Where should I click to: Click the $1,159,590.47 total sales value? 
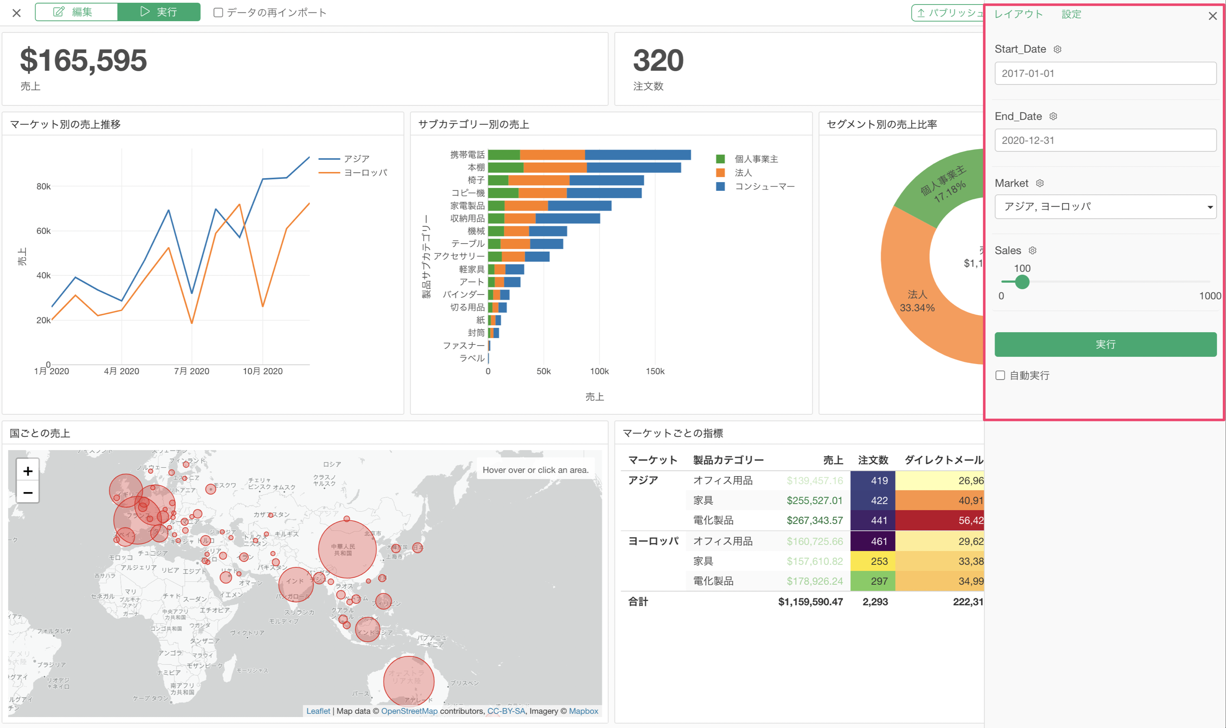(x=810, y=602)
